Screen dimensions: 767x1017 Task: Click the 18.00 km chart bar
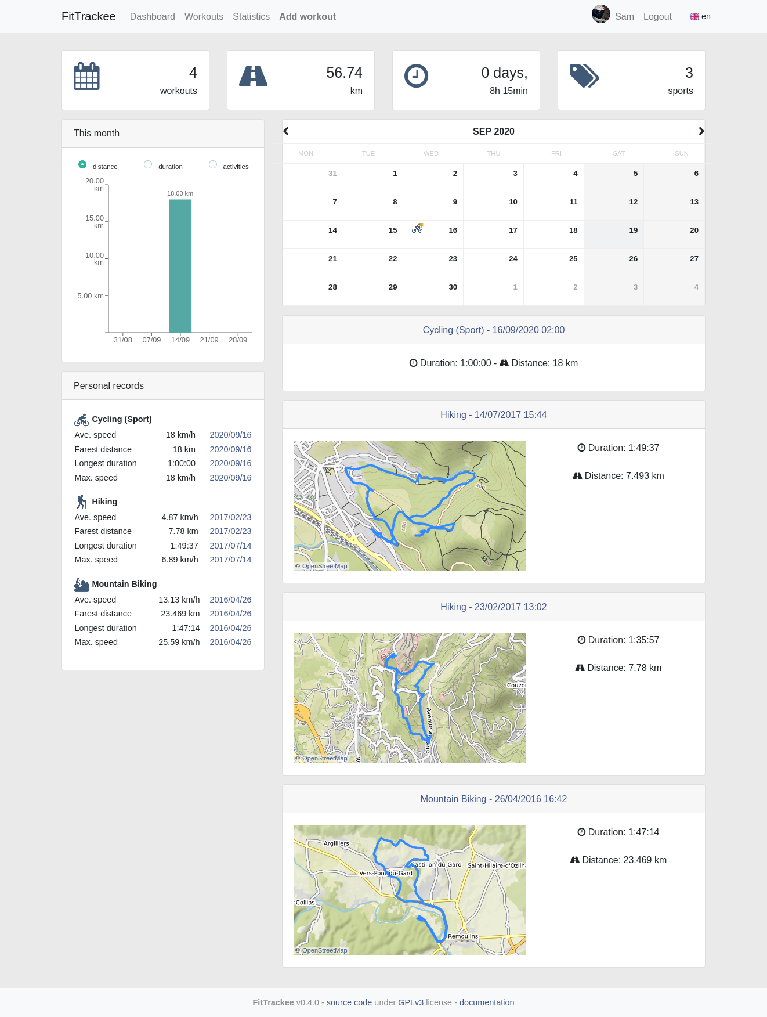point(180,266)
